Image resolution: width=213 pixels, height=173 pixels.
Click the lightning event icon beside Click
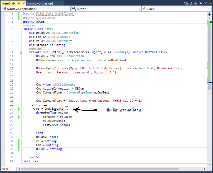(144, 9)
